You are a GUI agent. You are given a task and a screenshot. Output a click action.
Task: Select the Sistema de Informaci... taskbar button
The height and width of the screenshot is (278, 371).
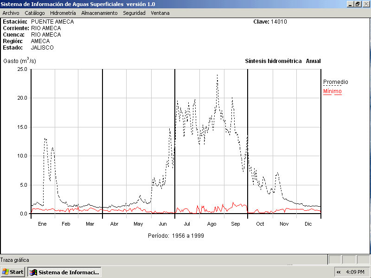coord(64,272)
